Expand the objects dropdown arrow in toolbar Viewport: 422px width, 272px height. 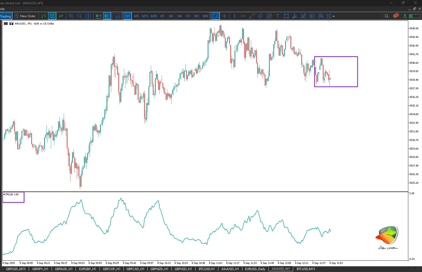(x=334, y=16)
